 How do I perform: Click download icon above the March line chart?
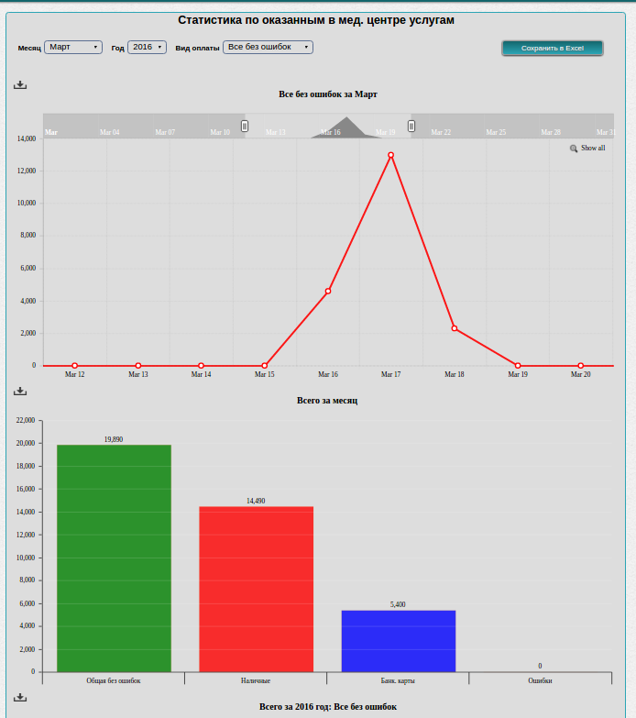click(x=20, y=85)
